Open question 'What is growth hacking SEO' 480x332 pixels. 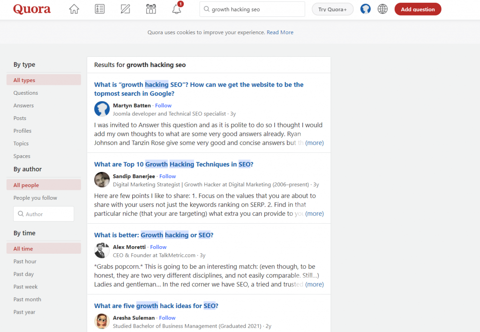pyautogui.click(x=199, y=89)
